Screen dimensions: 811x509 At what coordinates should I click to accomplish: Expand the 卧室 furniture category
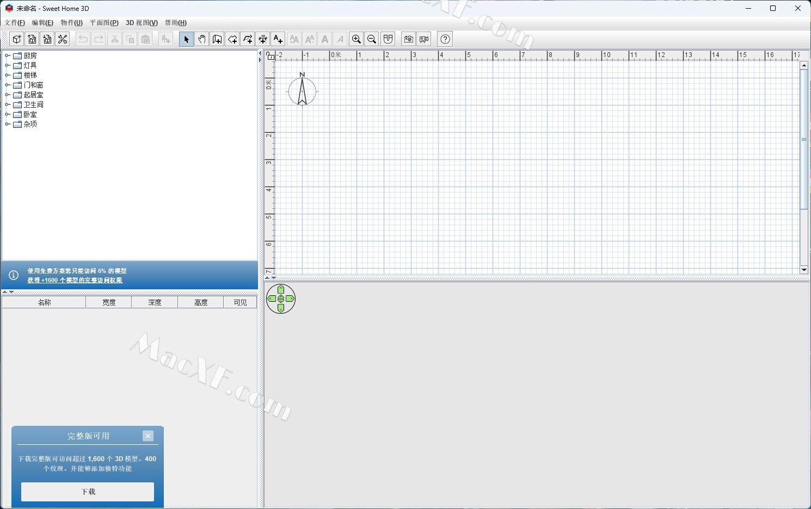[x=8, y=114]
